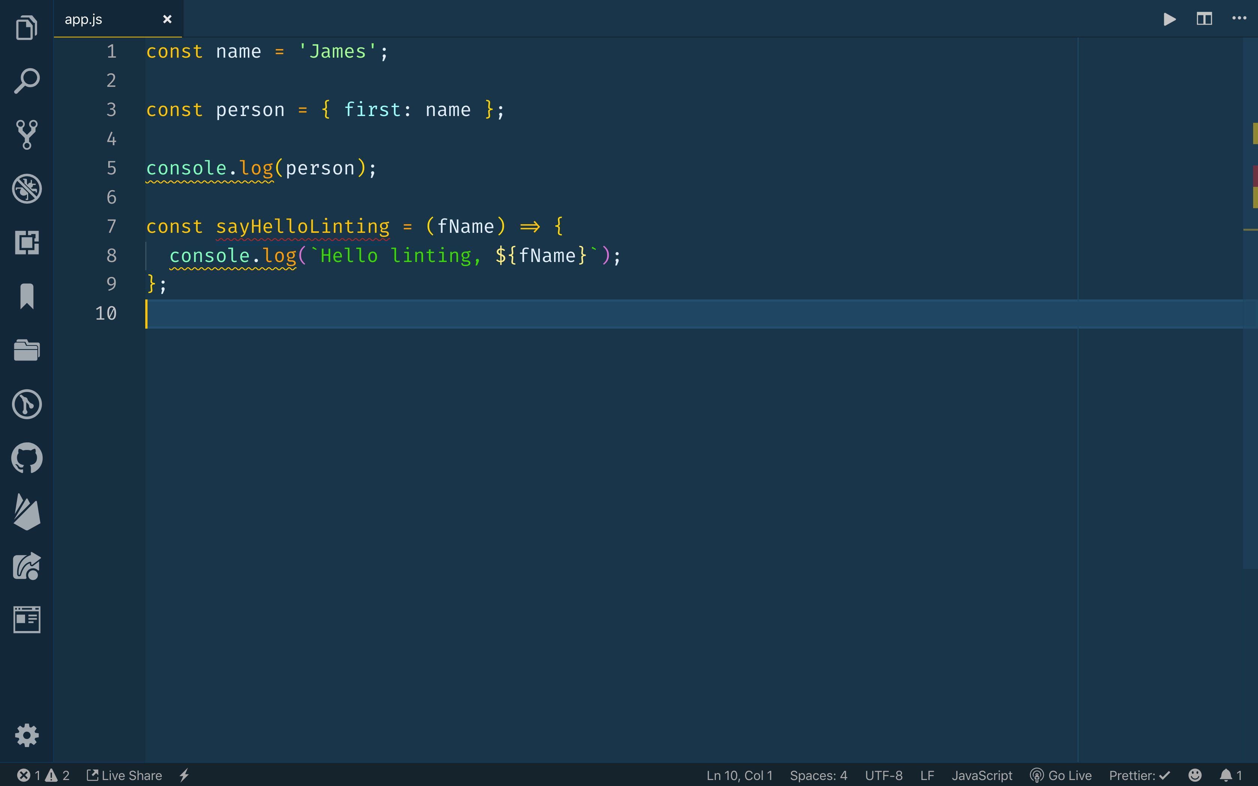Expand the line endings LF dropdown
The height and width of the screenshot is (786, 1258).
pos(927,774)
